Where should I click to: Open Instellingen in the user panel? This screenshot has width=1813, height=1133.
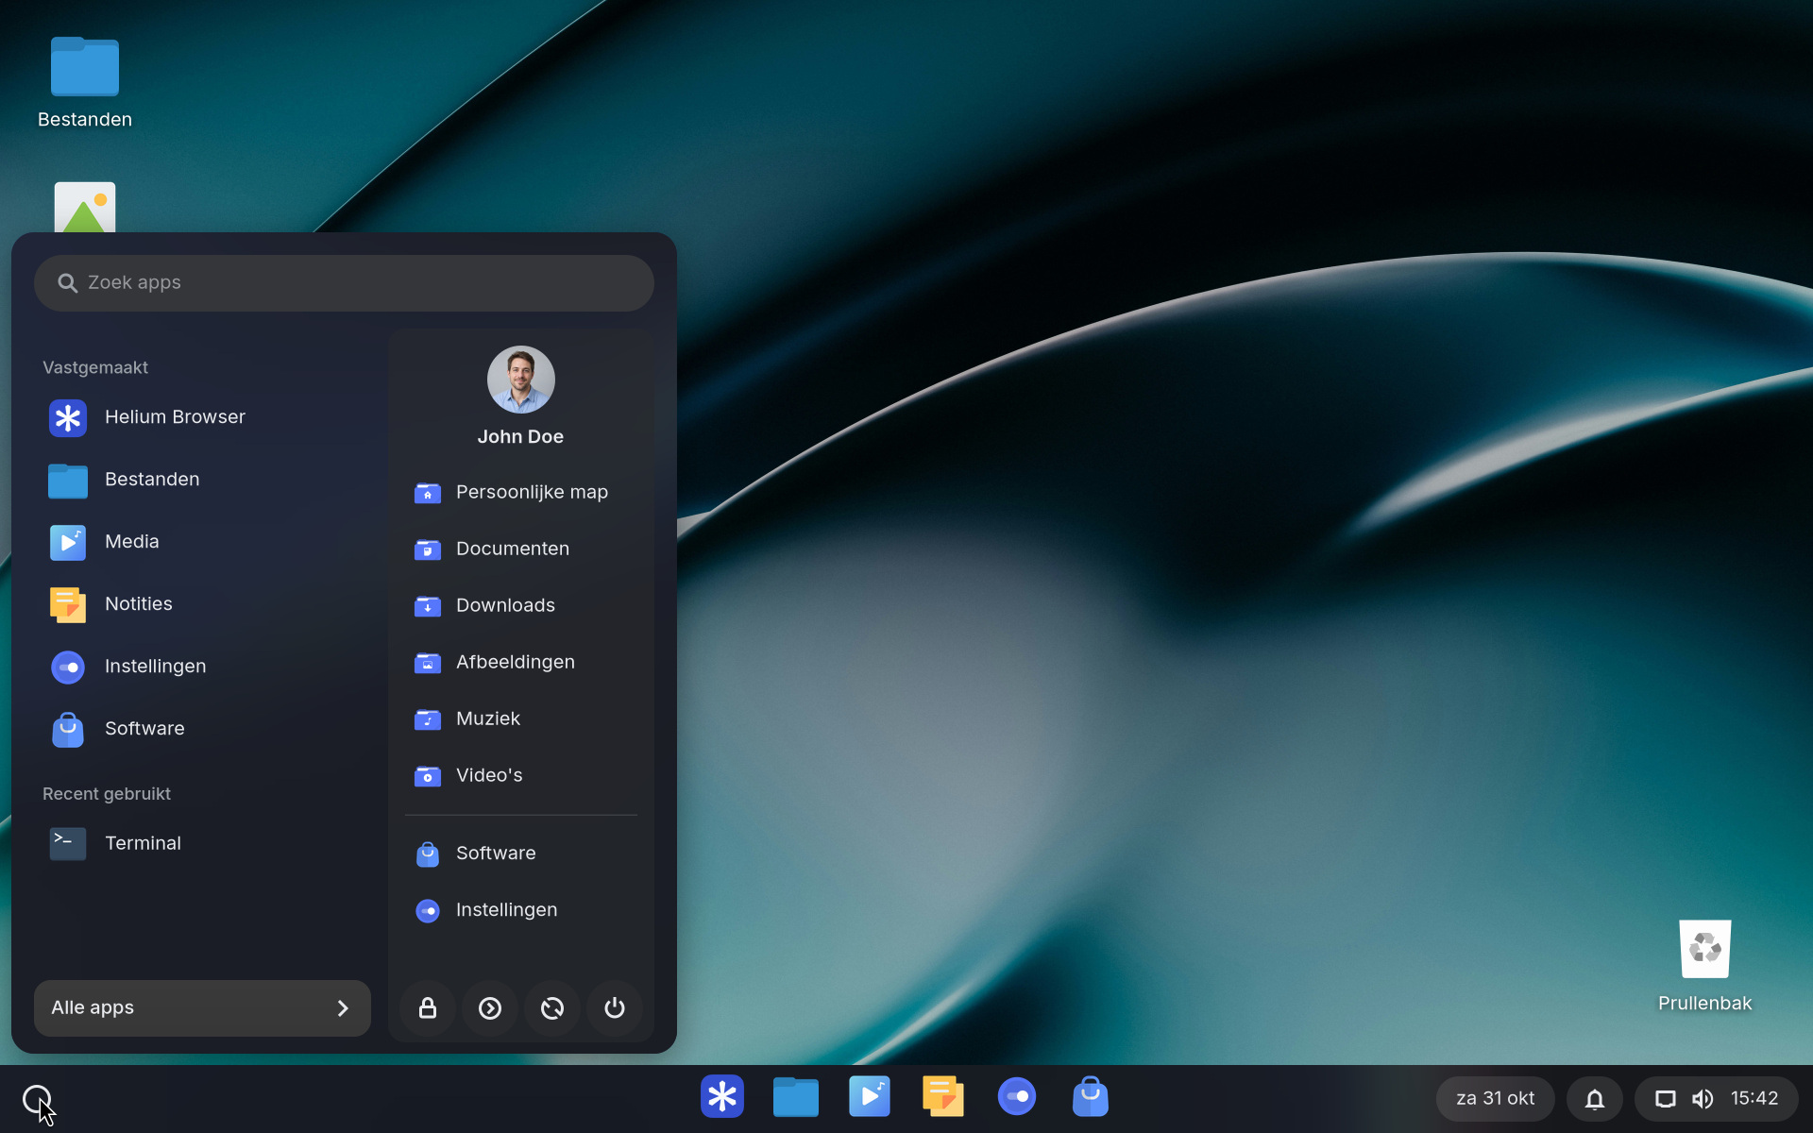click(521, 910)
